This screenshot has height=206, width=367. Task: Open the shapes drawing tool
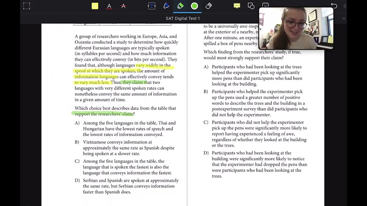point(251,6)
